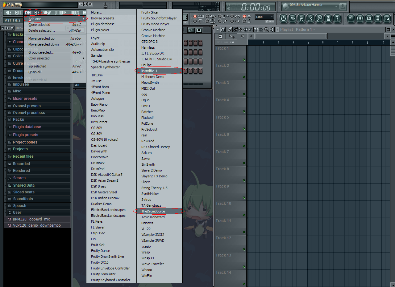The height and width of the screenshot is (287, 395).
Task: Open the Line snap dropdown
Action: [264, 17]
